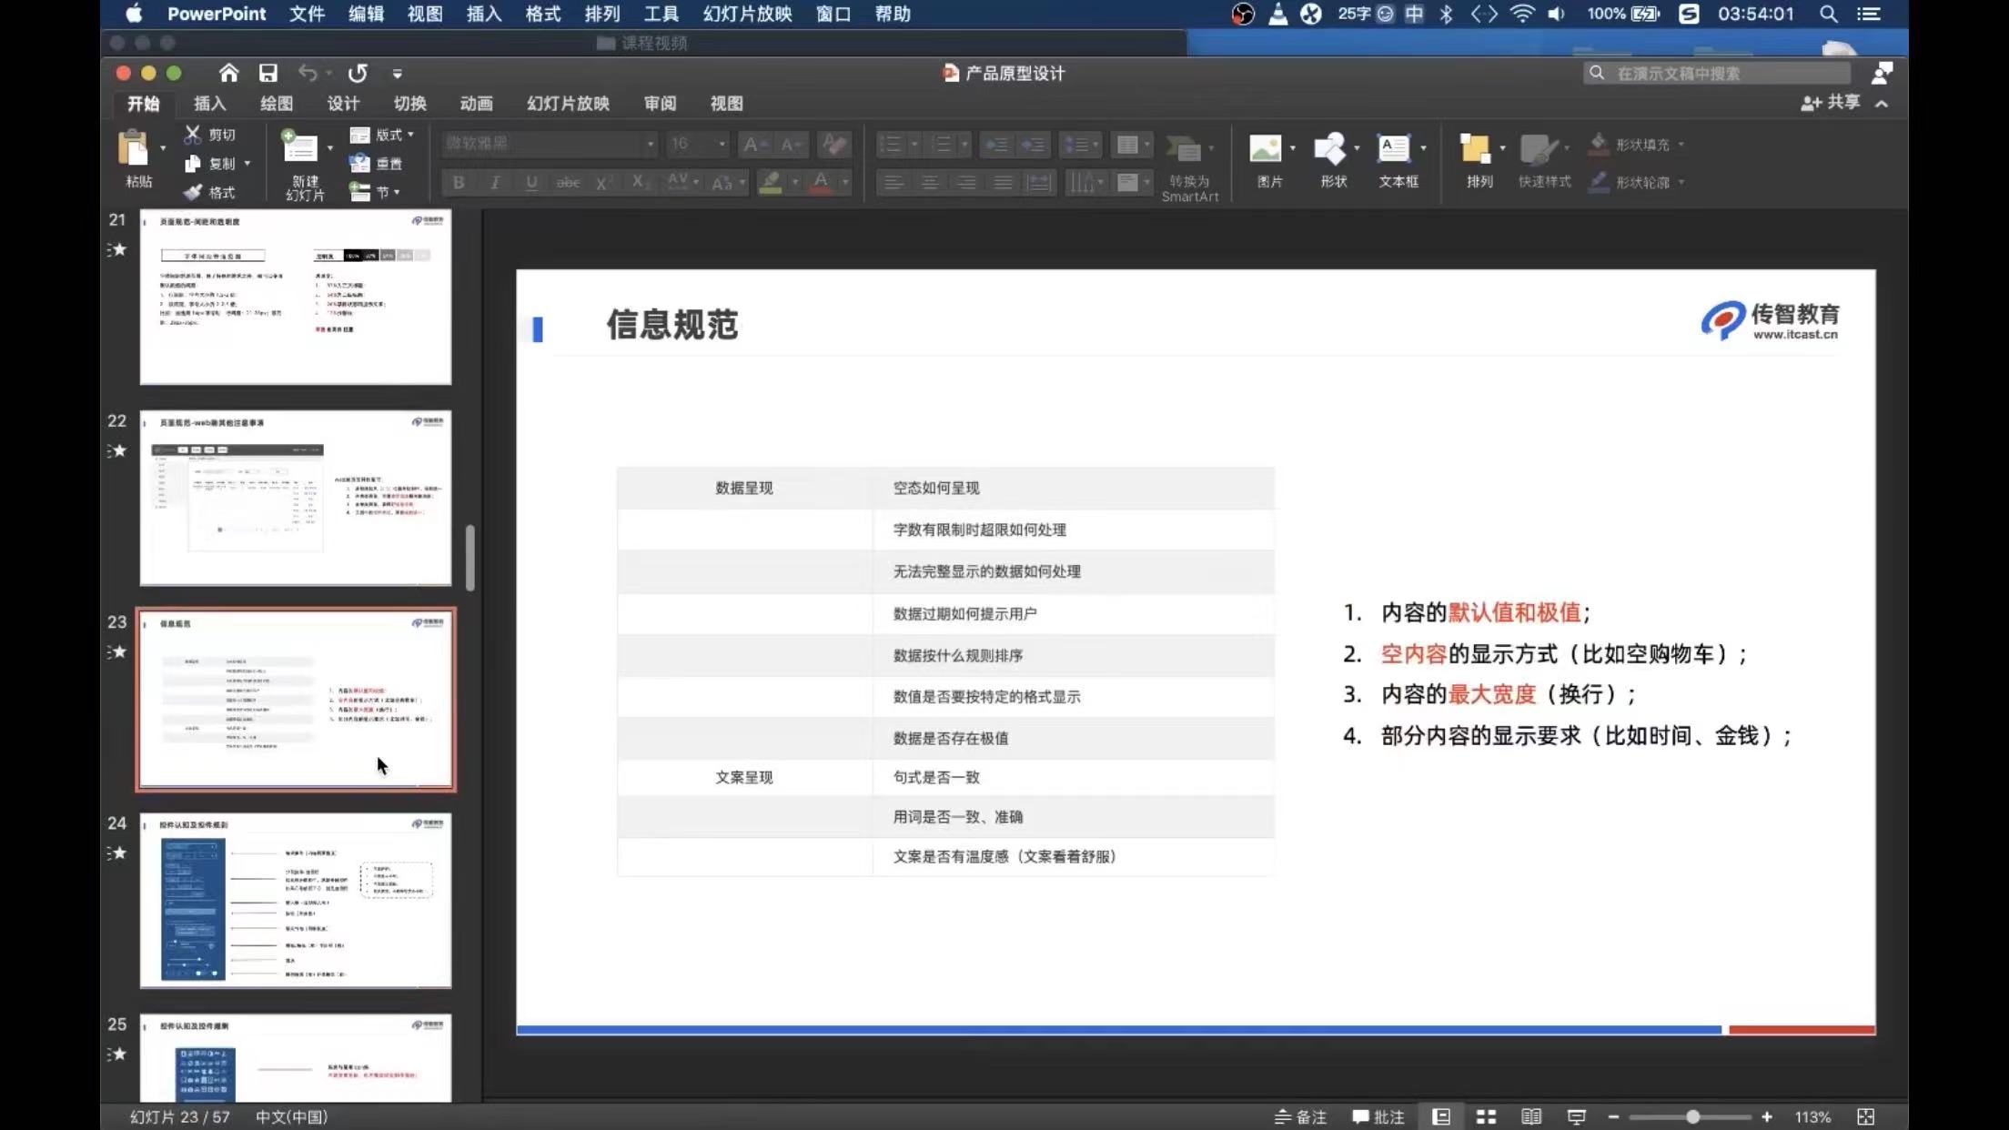Open the Section (节) dropdown
Screen dimensions: 2009x1130
(376, 192)
